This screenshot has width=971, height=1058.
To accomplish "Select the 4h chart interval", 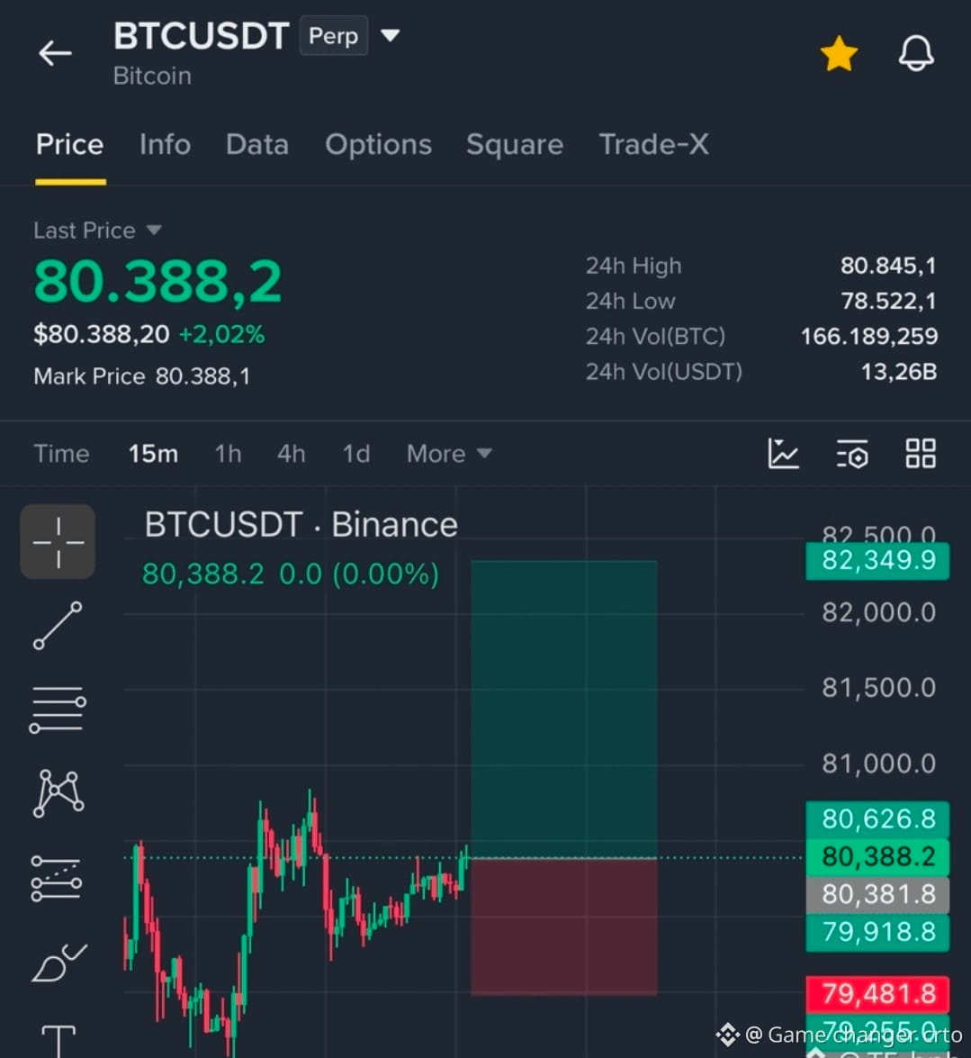I will coord(292,454).
